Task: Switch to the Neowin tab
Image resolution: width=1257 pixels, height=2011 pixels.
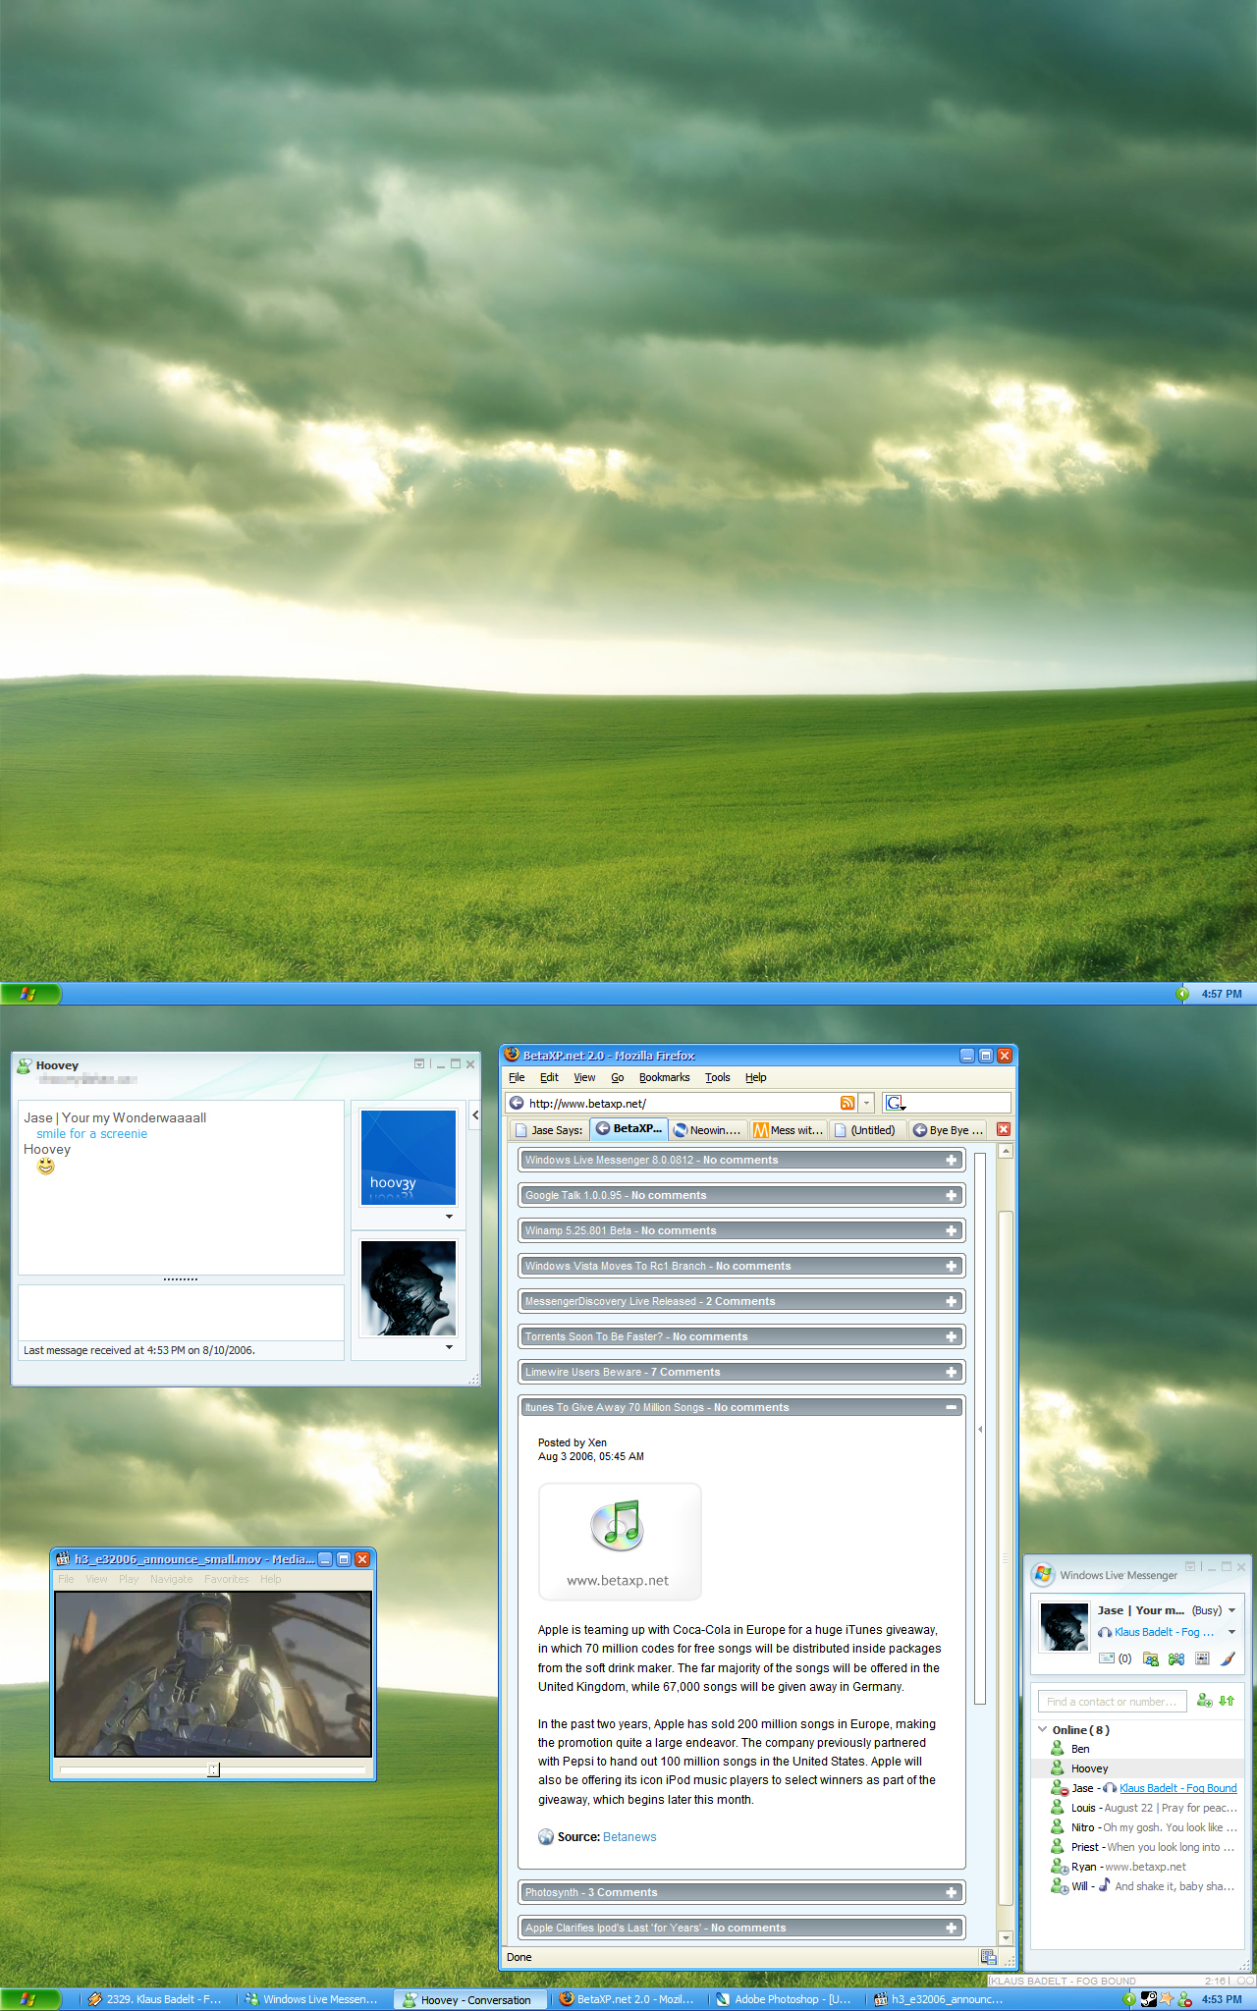Action: (x=708, y=1130)
